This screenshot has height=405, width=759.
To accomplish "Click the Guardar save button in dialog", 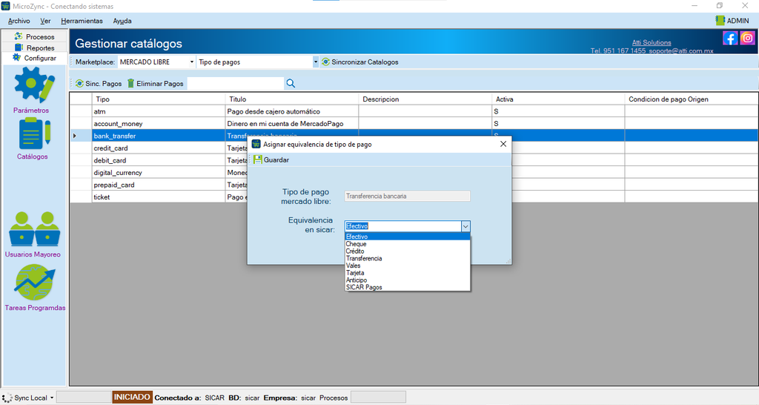I will point(271,160).
